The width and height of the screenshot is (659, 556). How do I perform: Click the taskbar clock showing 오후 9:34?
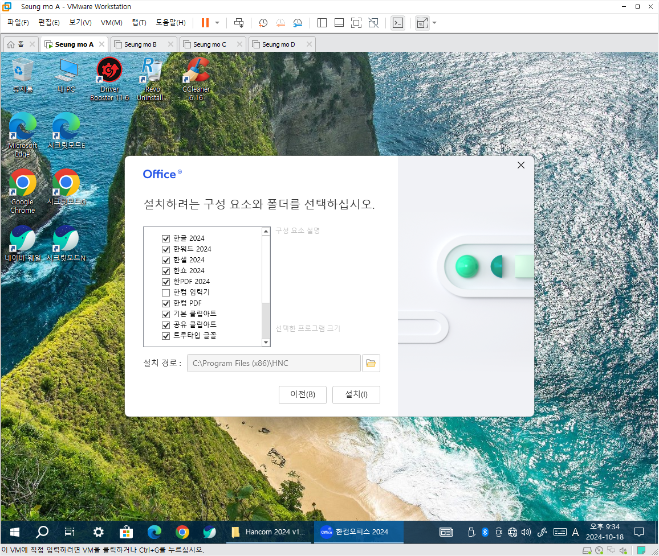[604, 532]
